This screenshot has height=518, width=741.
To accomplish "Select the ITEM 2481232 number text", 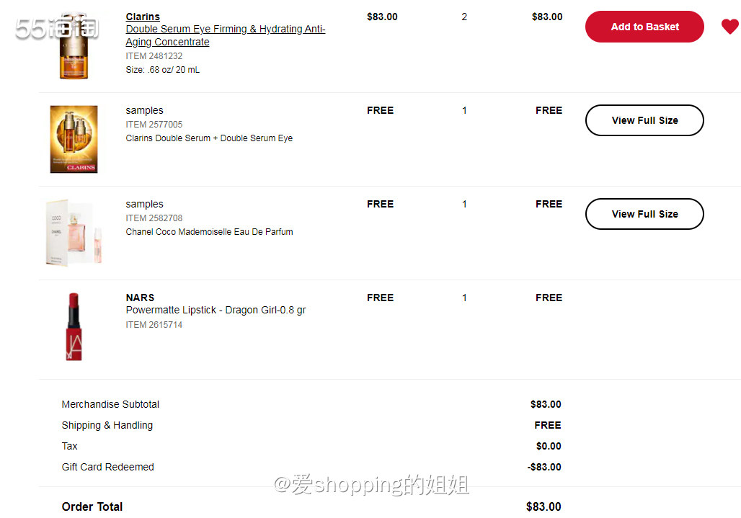I will [154, 55].
